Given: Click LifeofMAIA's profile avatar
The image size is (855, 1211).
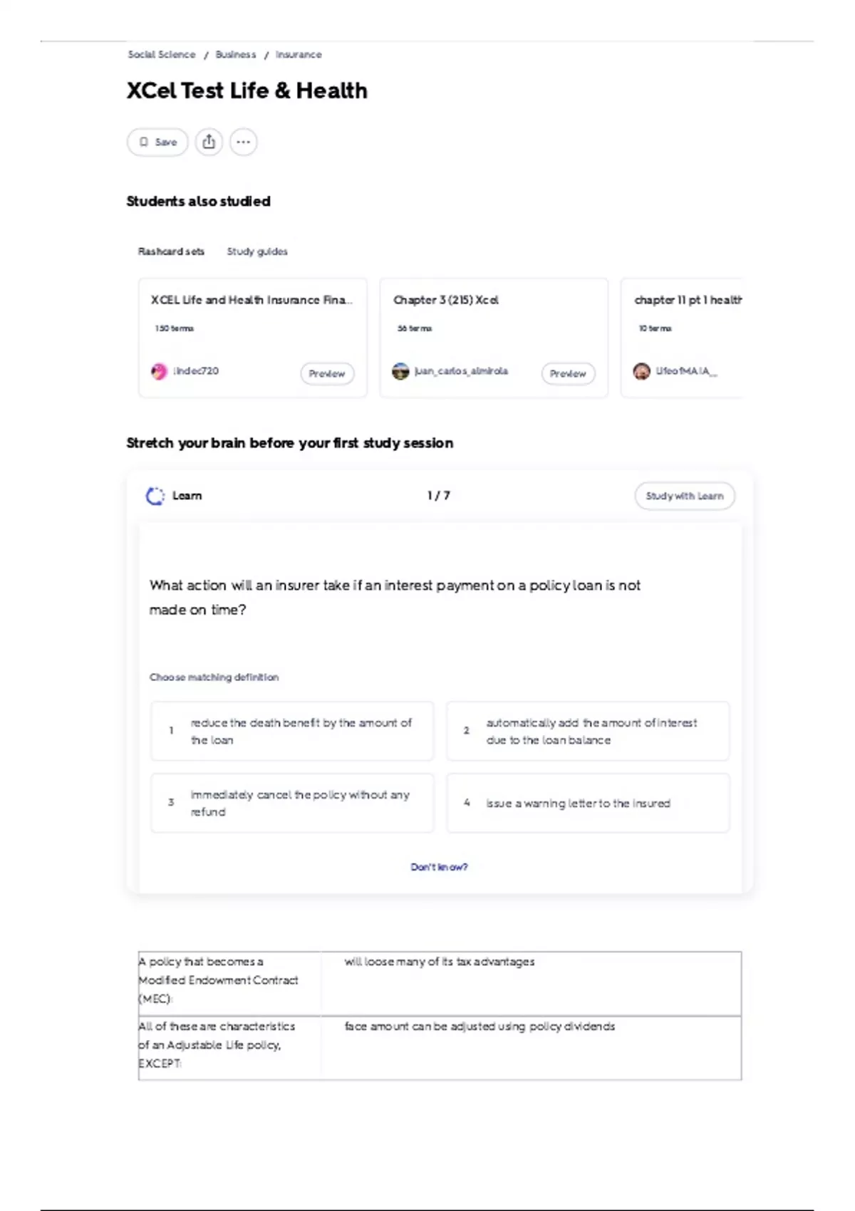Looking at the screenshot, I should pyautogui.click(x=641, y=371).
